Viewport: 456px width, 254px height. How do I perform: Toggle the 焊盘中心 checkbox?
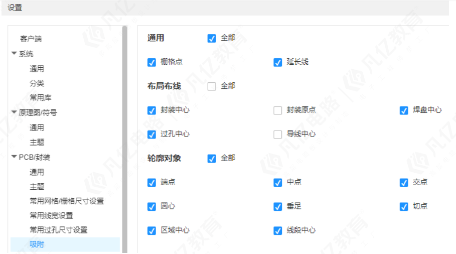point(404,110)
